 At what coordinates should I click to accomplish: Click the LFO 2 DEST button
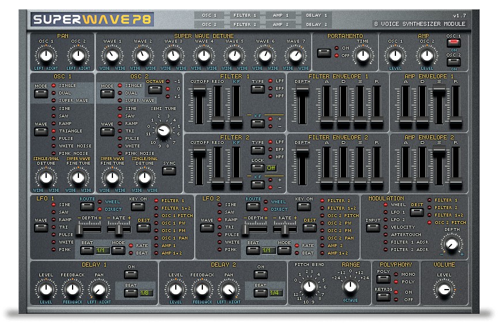click(x=310, y=228)
